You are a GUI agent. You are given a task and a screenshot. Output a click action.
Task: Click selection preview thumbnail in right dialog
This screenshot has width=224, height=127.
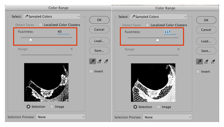(x=153, y=82)
